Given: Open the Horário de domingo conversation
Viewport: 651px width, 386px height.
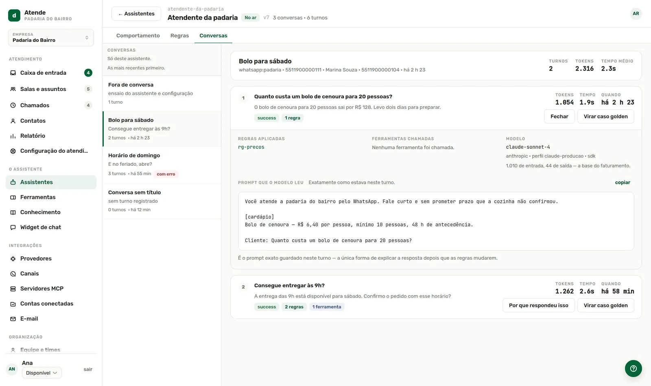Looking at the screenshot, I should pyautogui.click(x=162, y=165).
